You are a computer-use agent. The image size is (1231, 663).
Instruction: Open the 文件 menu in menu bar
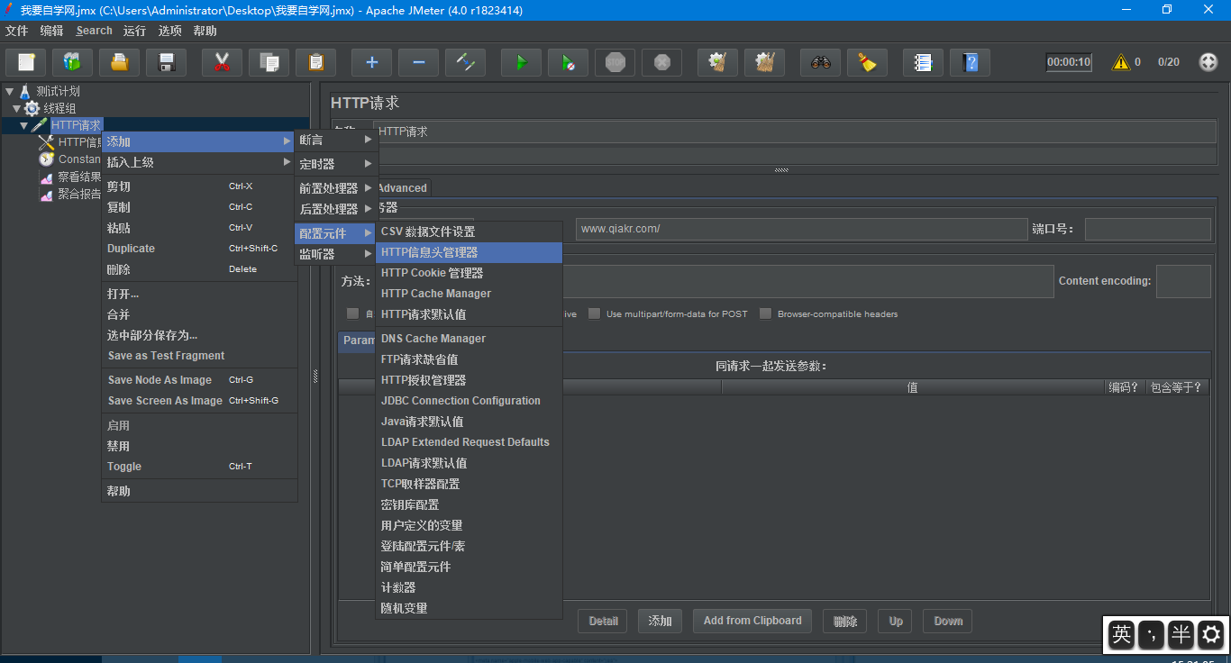(x=17, y=31)
